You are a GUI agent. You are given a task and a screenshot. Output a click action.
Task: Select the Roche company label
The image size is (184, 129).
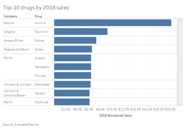[8, 58]
